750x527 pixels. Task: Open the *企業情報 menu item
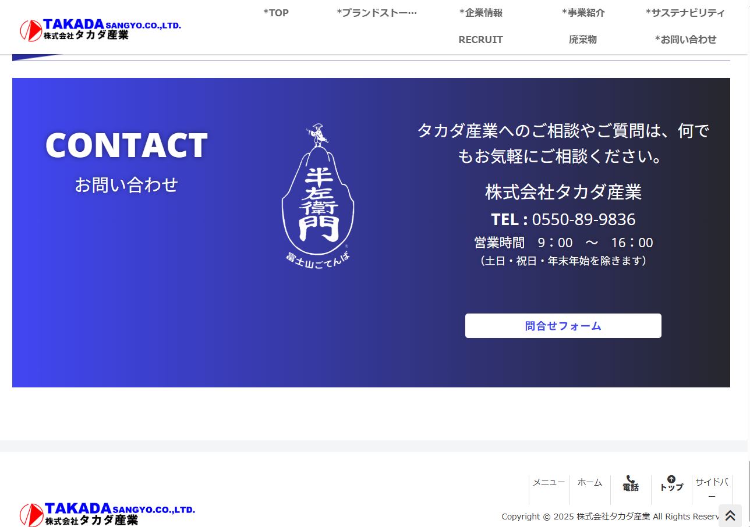point(480,13)
